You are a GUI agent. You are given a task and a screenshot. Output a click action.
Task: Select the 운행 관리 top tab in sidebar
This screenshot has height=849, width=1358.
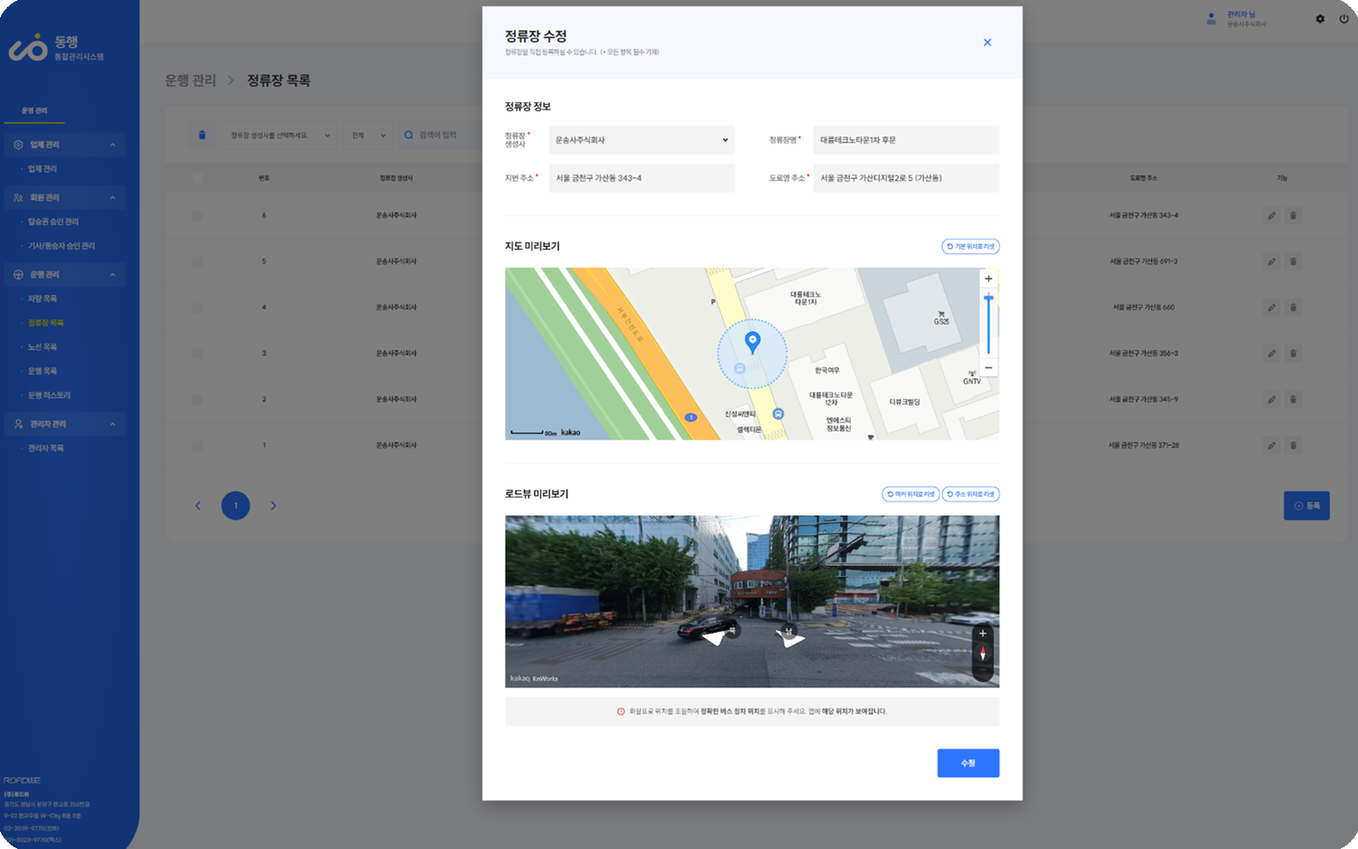34,111
